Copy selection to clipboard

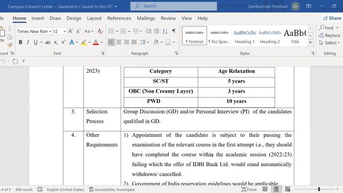[10, 37]
